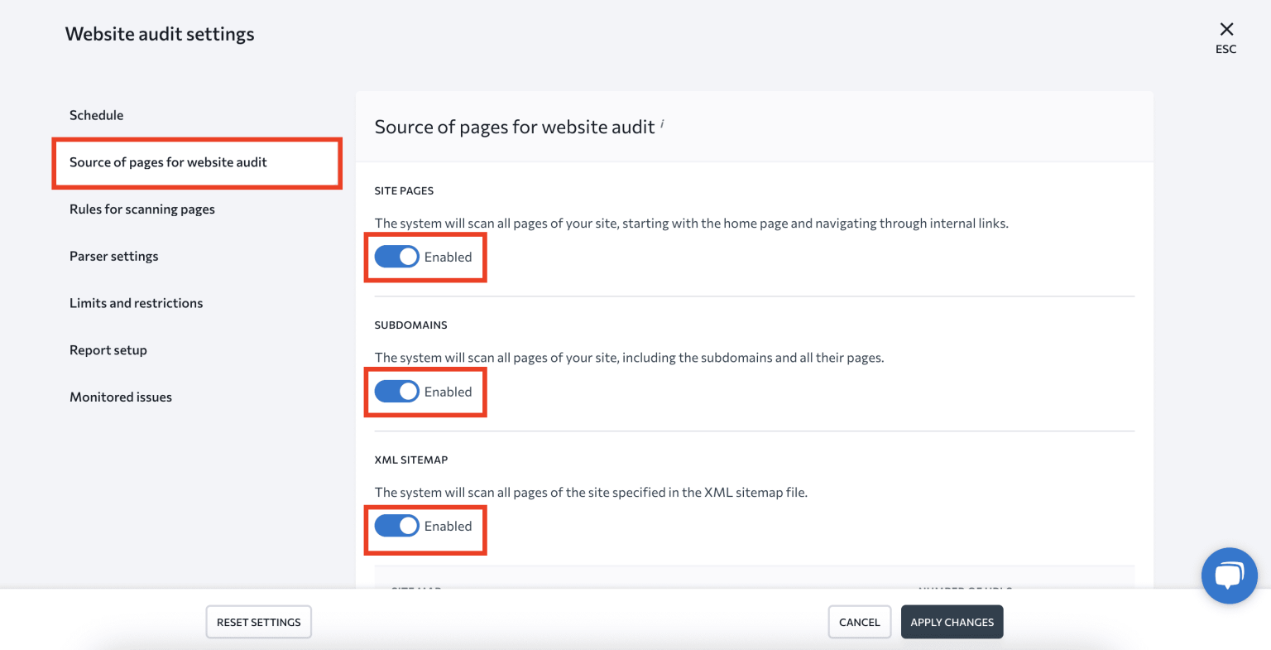Open the Schedule section
This screenshot has height=650, width=1271.
click(x=96, y=114)
